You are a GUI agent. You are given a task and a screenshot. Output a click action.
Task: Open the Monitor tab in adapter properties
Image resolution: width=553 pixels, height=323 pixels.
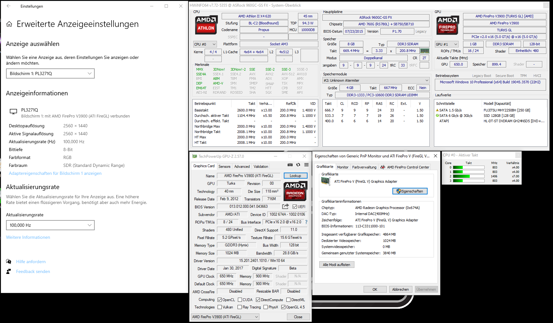click(343, 167)
